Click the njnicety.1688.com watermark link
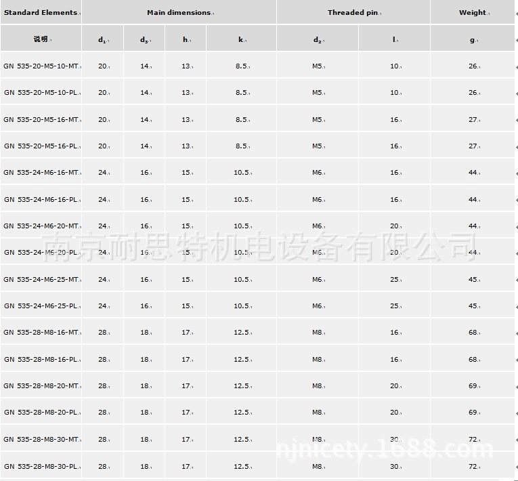 tap(386, 448)
